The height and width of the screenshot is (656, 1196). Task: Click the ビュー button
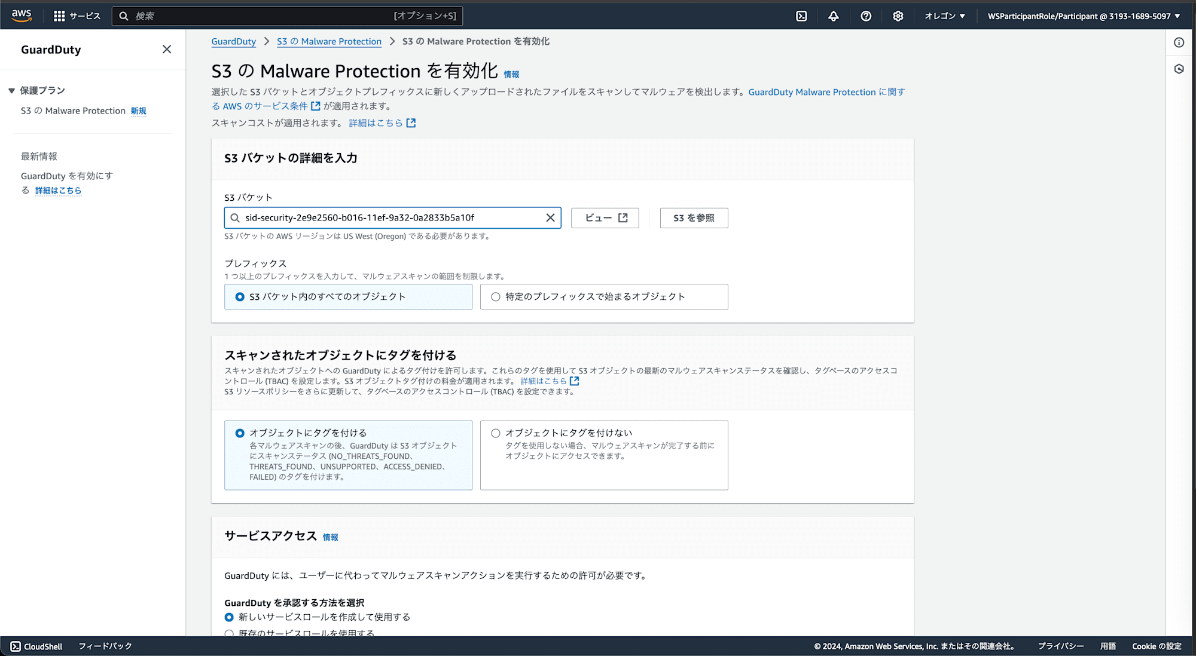click(605, 218)
